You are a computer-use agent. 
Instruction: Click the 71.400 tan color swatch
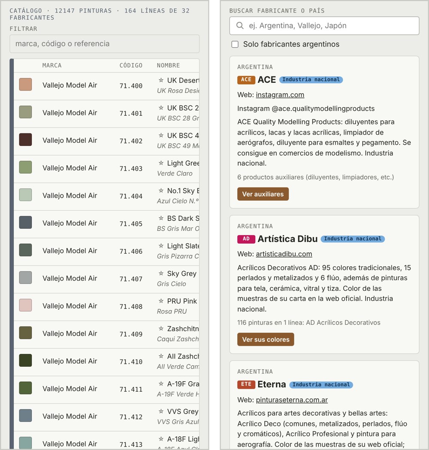pyautogui.click(x=26, y=85)
